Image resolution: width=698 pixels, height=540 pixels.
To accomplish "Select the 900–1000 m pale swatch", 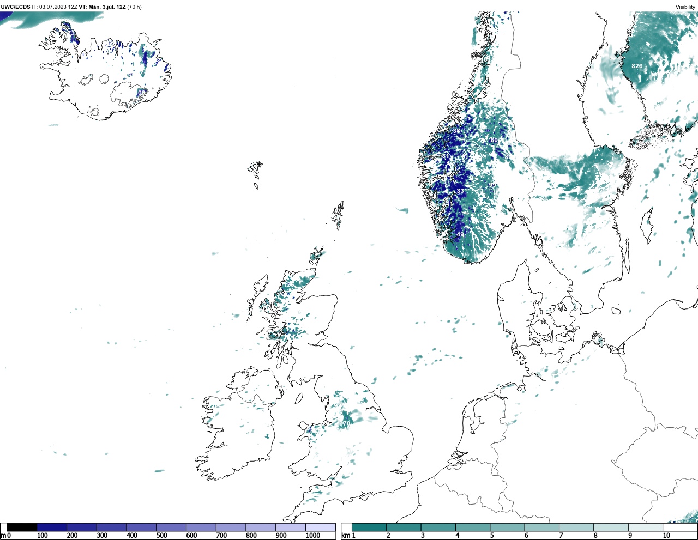I will (290, 527).
